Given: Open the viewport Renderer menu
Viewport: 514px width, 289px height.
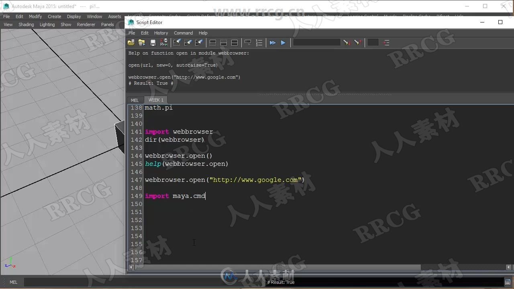Looking at the screenshot, I should [x=86, y=24].
